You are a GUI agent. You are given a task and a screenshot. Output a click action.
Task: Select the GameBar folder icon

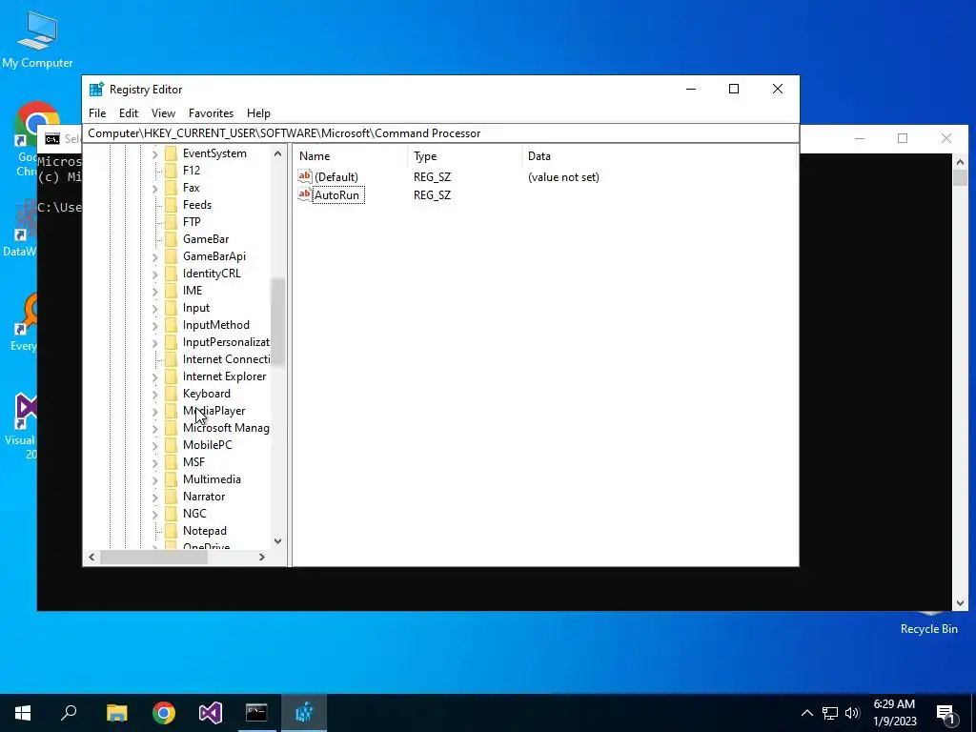172,239
